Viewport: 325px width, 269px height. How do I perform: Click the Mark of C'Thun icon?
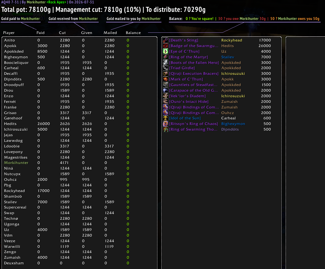165,79
